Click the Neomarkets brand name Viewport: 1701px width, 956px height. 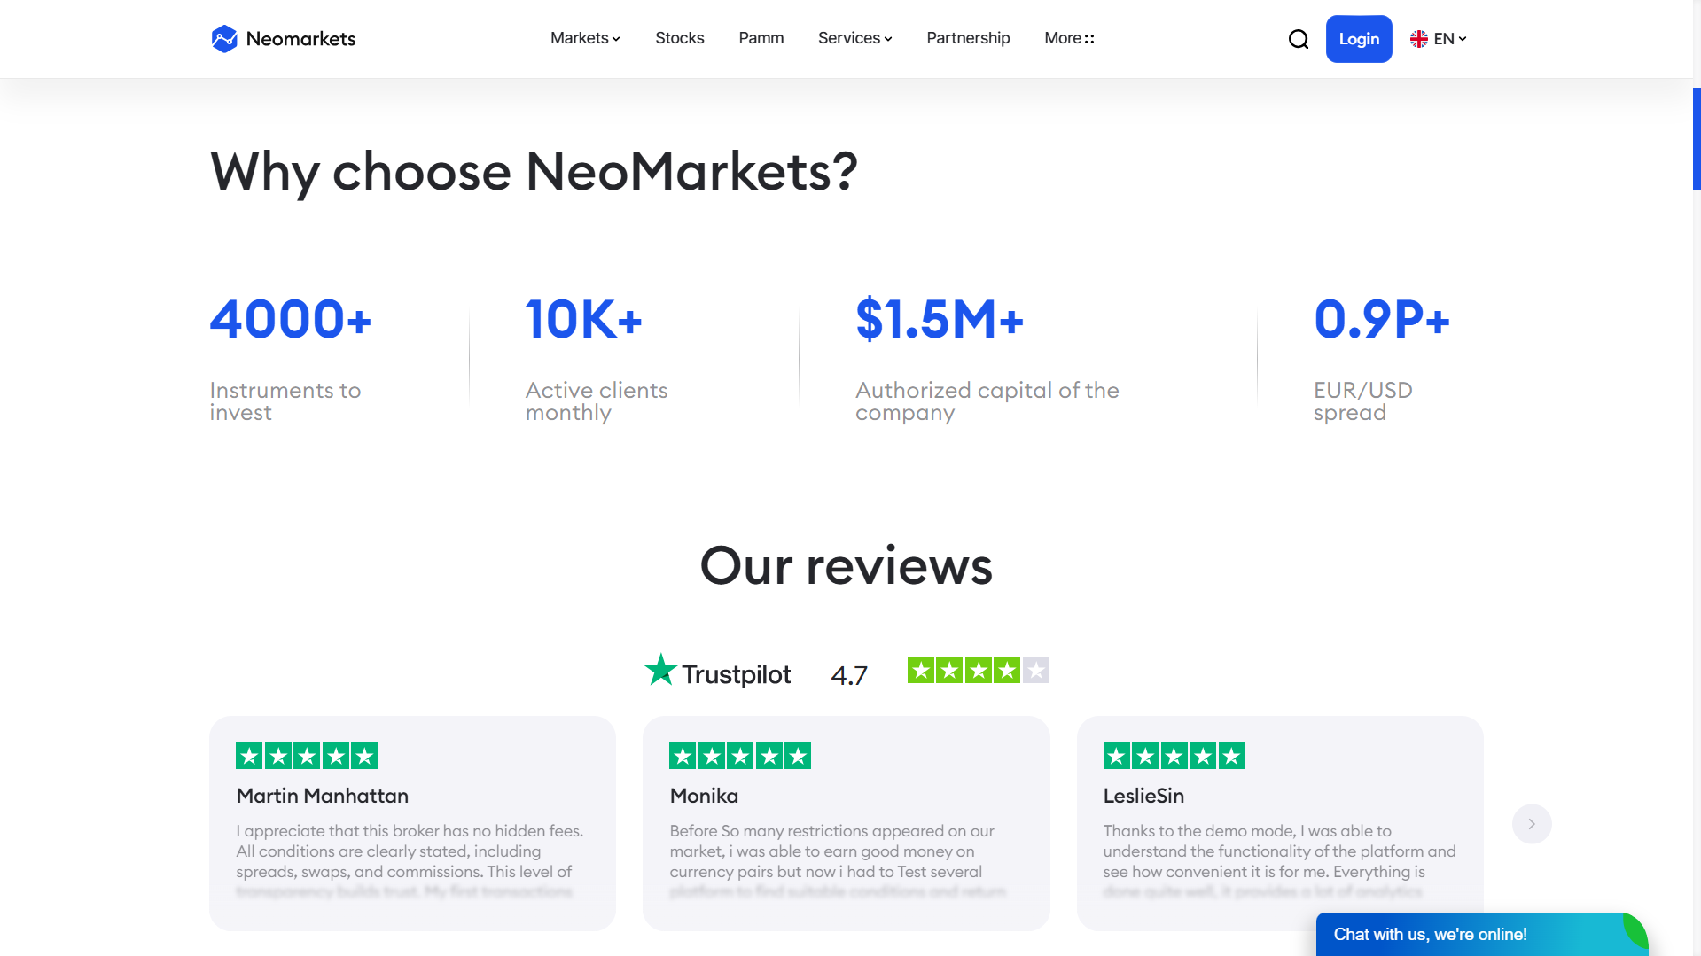[x=300, y=39]
